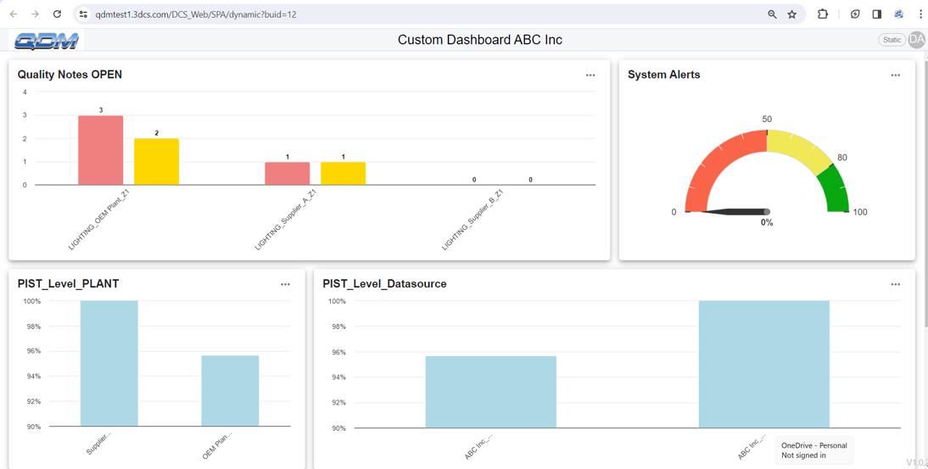Image resolution: width=928 pixels, height=469 pixels.
Task: Bookmark this page with star icon
Action: [792, 14]
